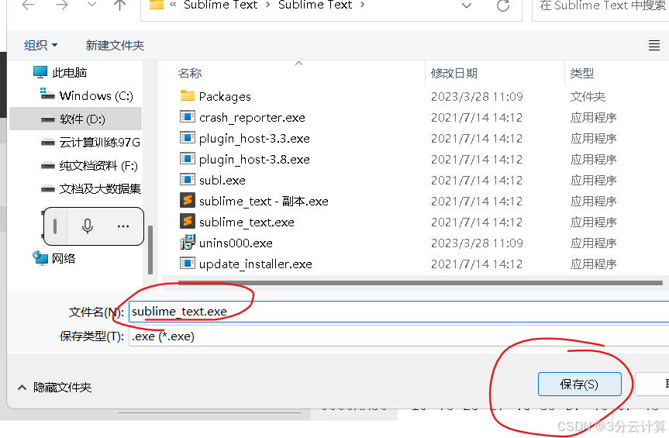Click crash_reporter.exe file icon

click(188, 116)
